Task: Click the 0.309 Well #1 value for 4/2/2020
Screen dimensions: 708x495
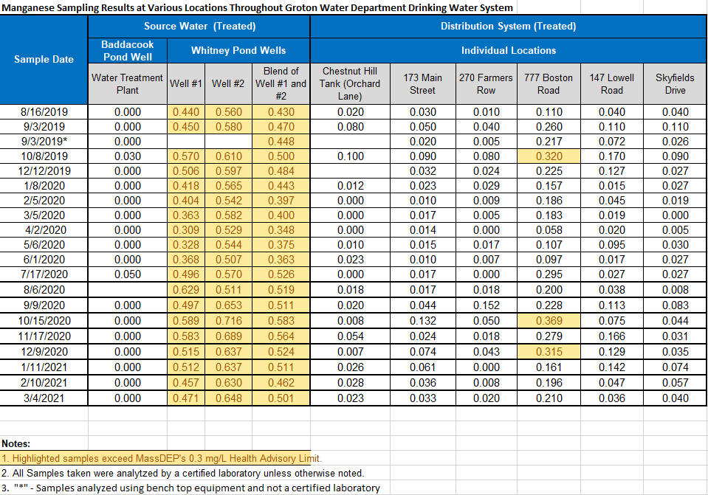Action: pyautogui.click(x=186, y=230)
